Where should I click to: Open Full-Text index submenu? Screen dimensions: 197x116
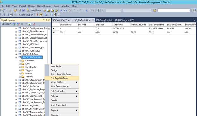[62, 91]
